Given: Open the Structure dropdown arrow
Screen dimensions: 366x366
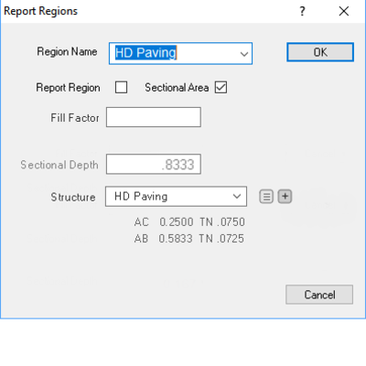Looking at the screenshot, I should pyautogui.click(x=237, y=197).
